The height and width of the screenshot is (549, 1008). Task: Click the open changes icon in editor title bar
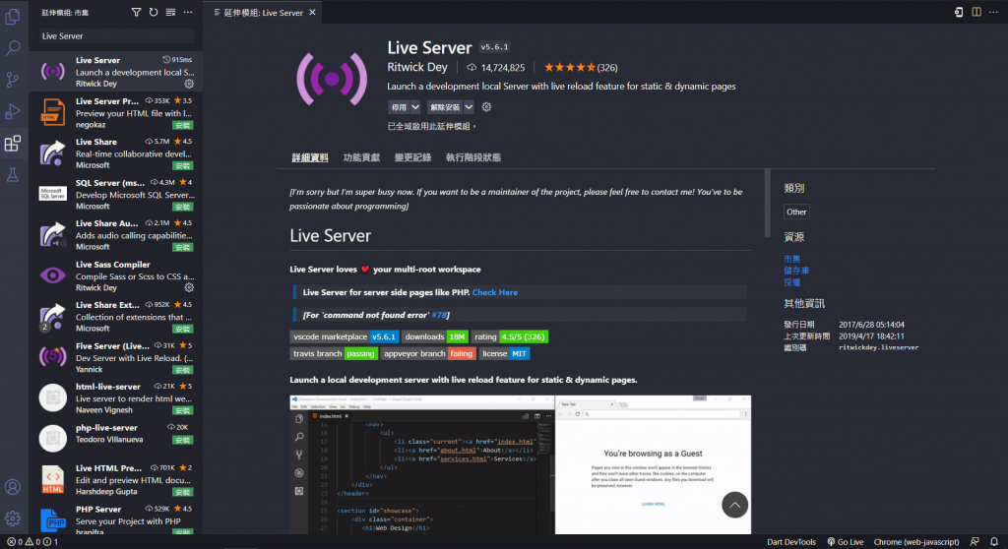(x=959, y=12)
